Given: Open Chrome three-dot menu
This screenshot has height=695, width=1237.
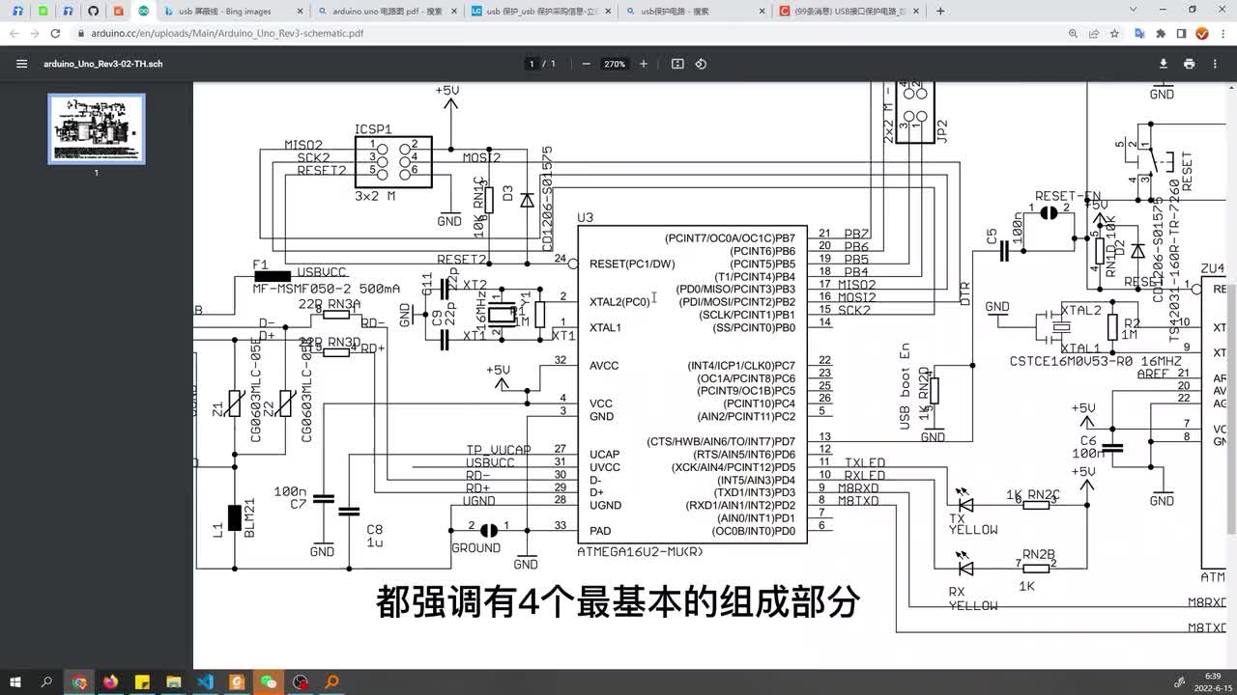Looking at the screenshot, I should tap(1223, 33).
